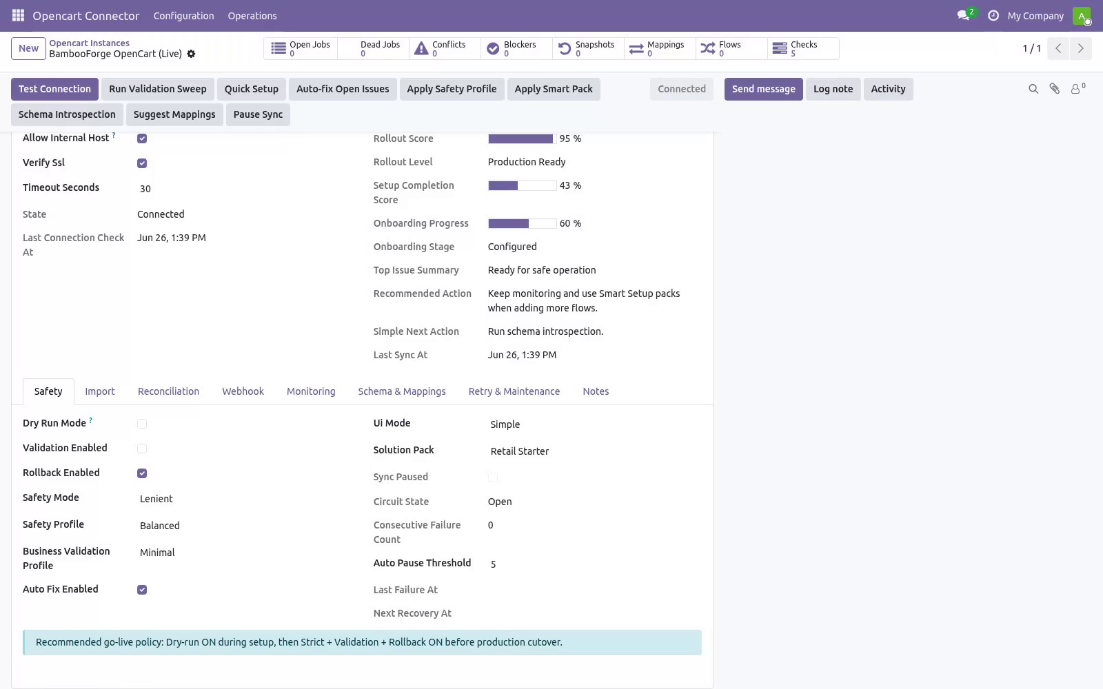Click the Suggest Mappings button
The height and width of the screenshot is (689, 1103).
174,114
